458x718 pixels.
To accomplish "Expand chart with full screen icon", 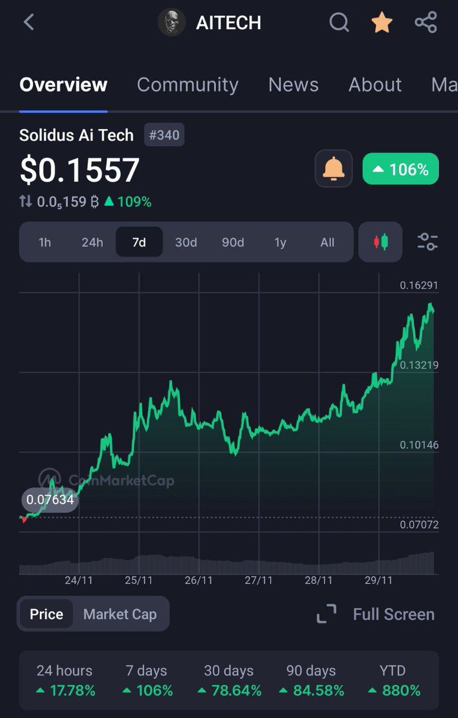I will point(326,614).
